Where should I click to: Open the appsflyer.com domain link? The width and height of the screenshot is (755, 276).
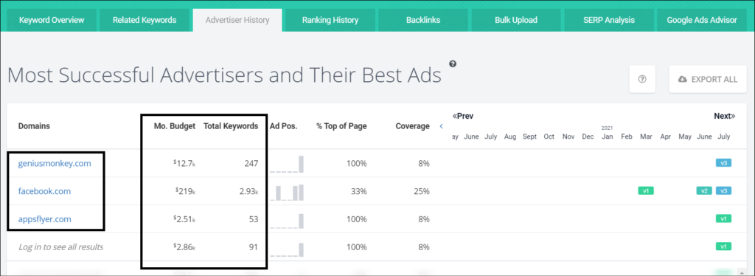pos(45,219)
